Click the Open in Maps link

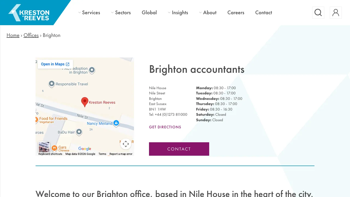point(55,64)
